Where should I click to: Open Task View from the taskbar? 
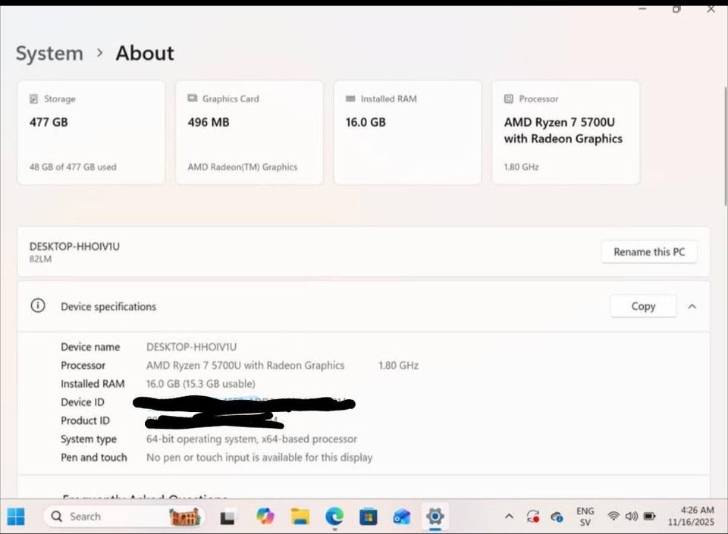pyautogui.click(x=227, y=517)
